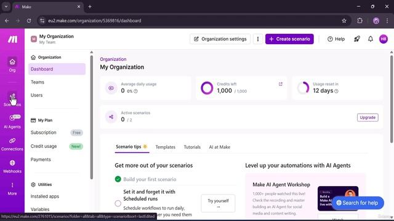Switch to the AI at Make tab

220,147
